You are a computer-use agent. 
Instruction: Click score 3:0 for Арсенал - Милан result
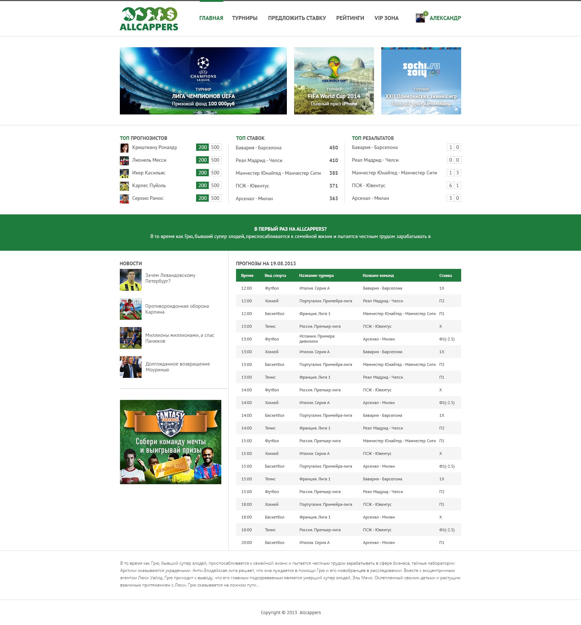454,198
